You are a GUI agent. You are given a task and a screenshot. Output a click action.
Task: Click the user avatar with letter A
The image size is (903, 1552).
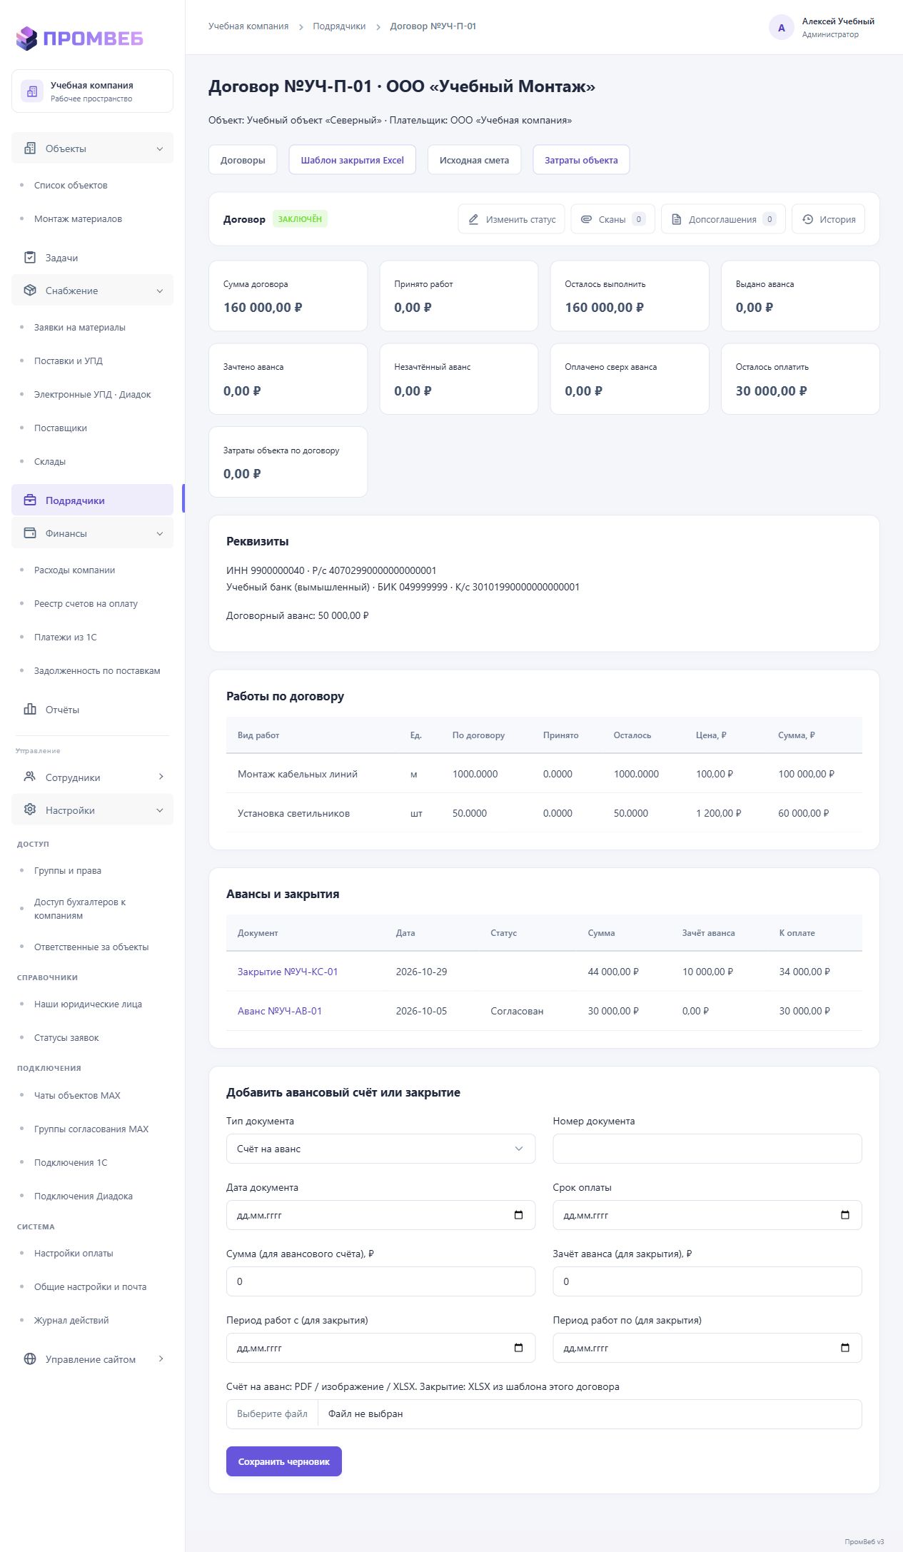coord(782,28)
